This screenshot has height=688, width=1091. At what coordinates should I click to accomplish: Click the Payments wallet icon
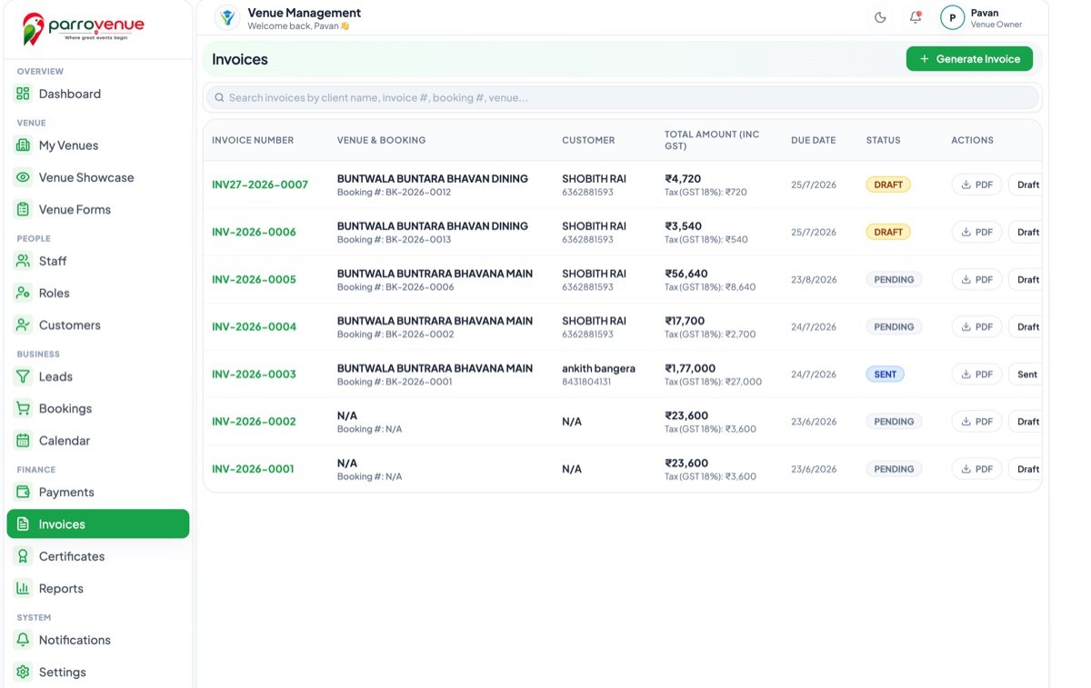(24, 492)
